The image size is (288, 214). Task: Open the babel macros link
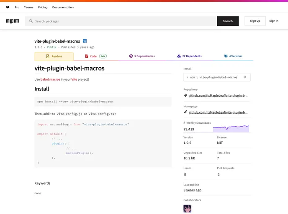click(50, 79)
